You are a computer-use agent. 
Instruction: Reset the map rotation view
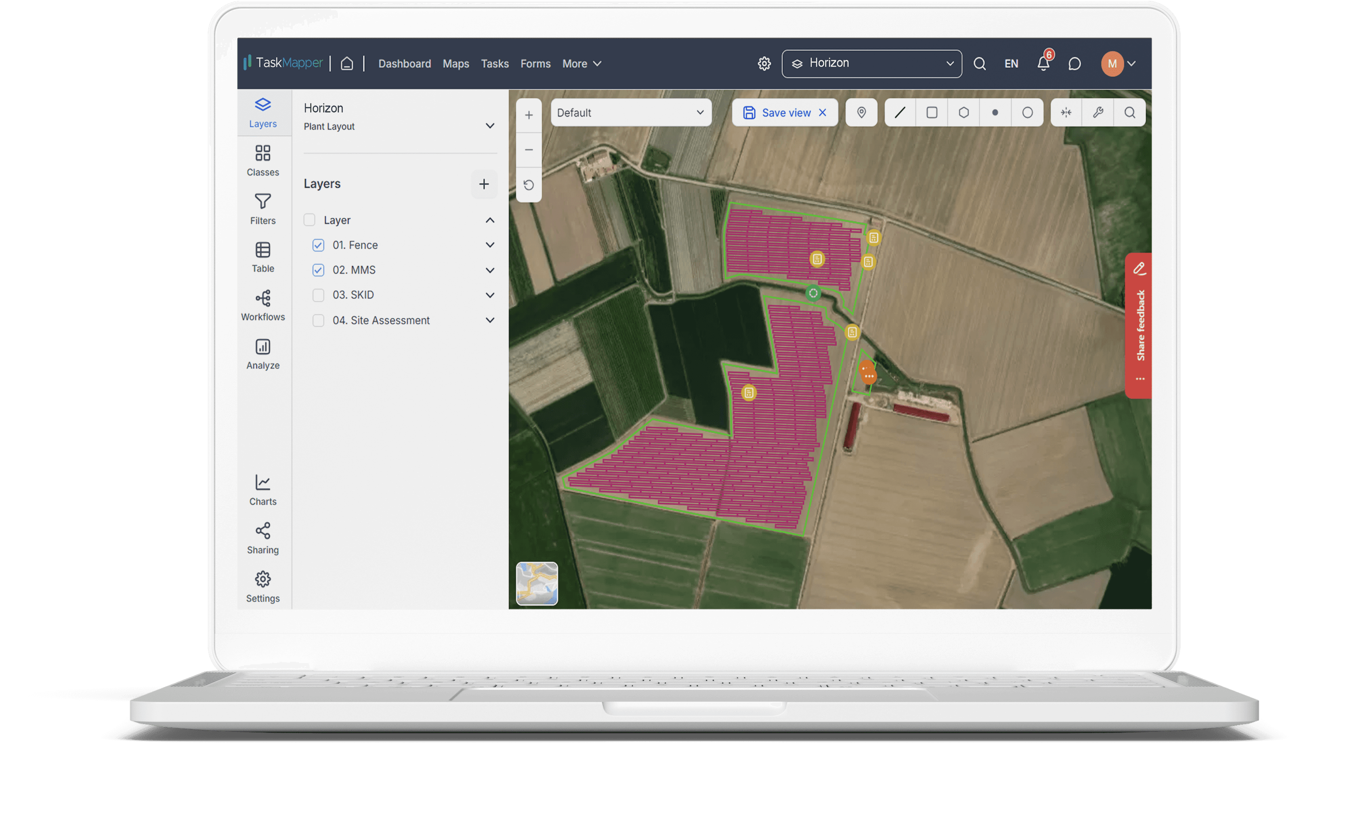pyautogui.click(x=529, y=185)
